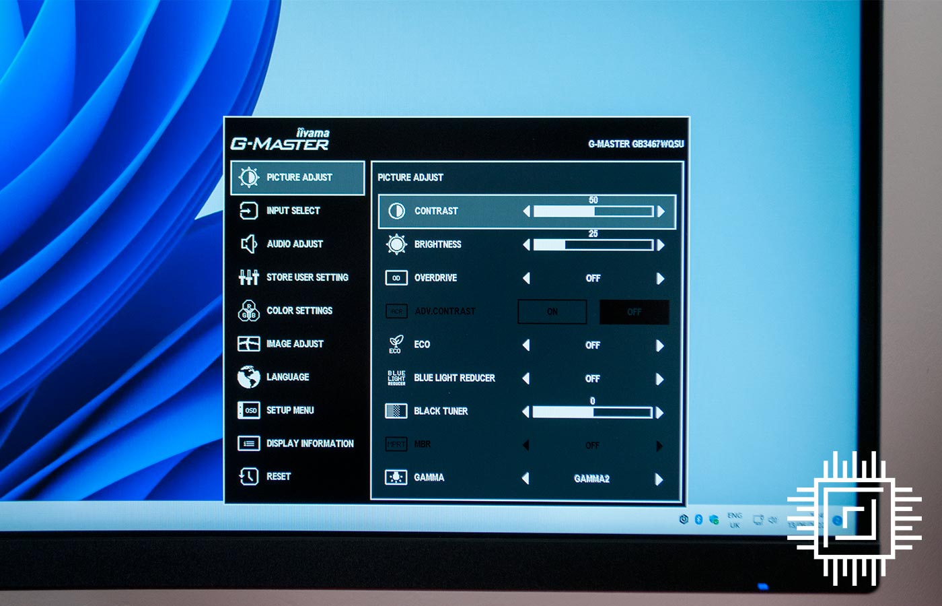
Task: Raise Black Tuner with right arrow
Action: click(x=659, y=412)
